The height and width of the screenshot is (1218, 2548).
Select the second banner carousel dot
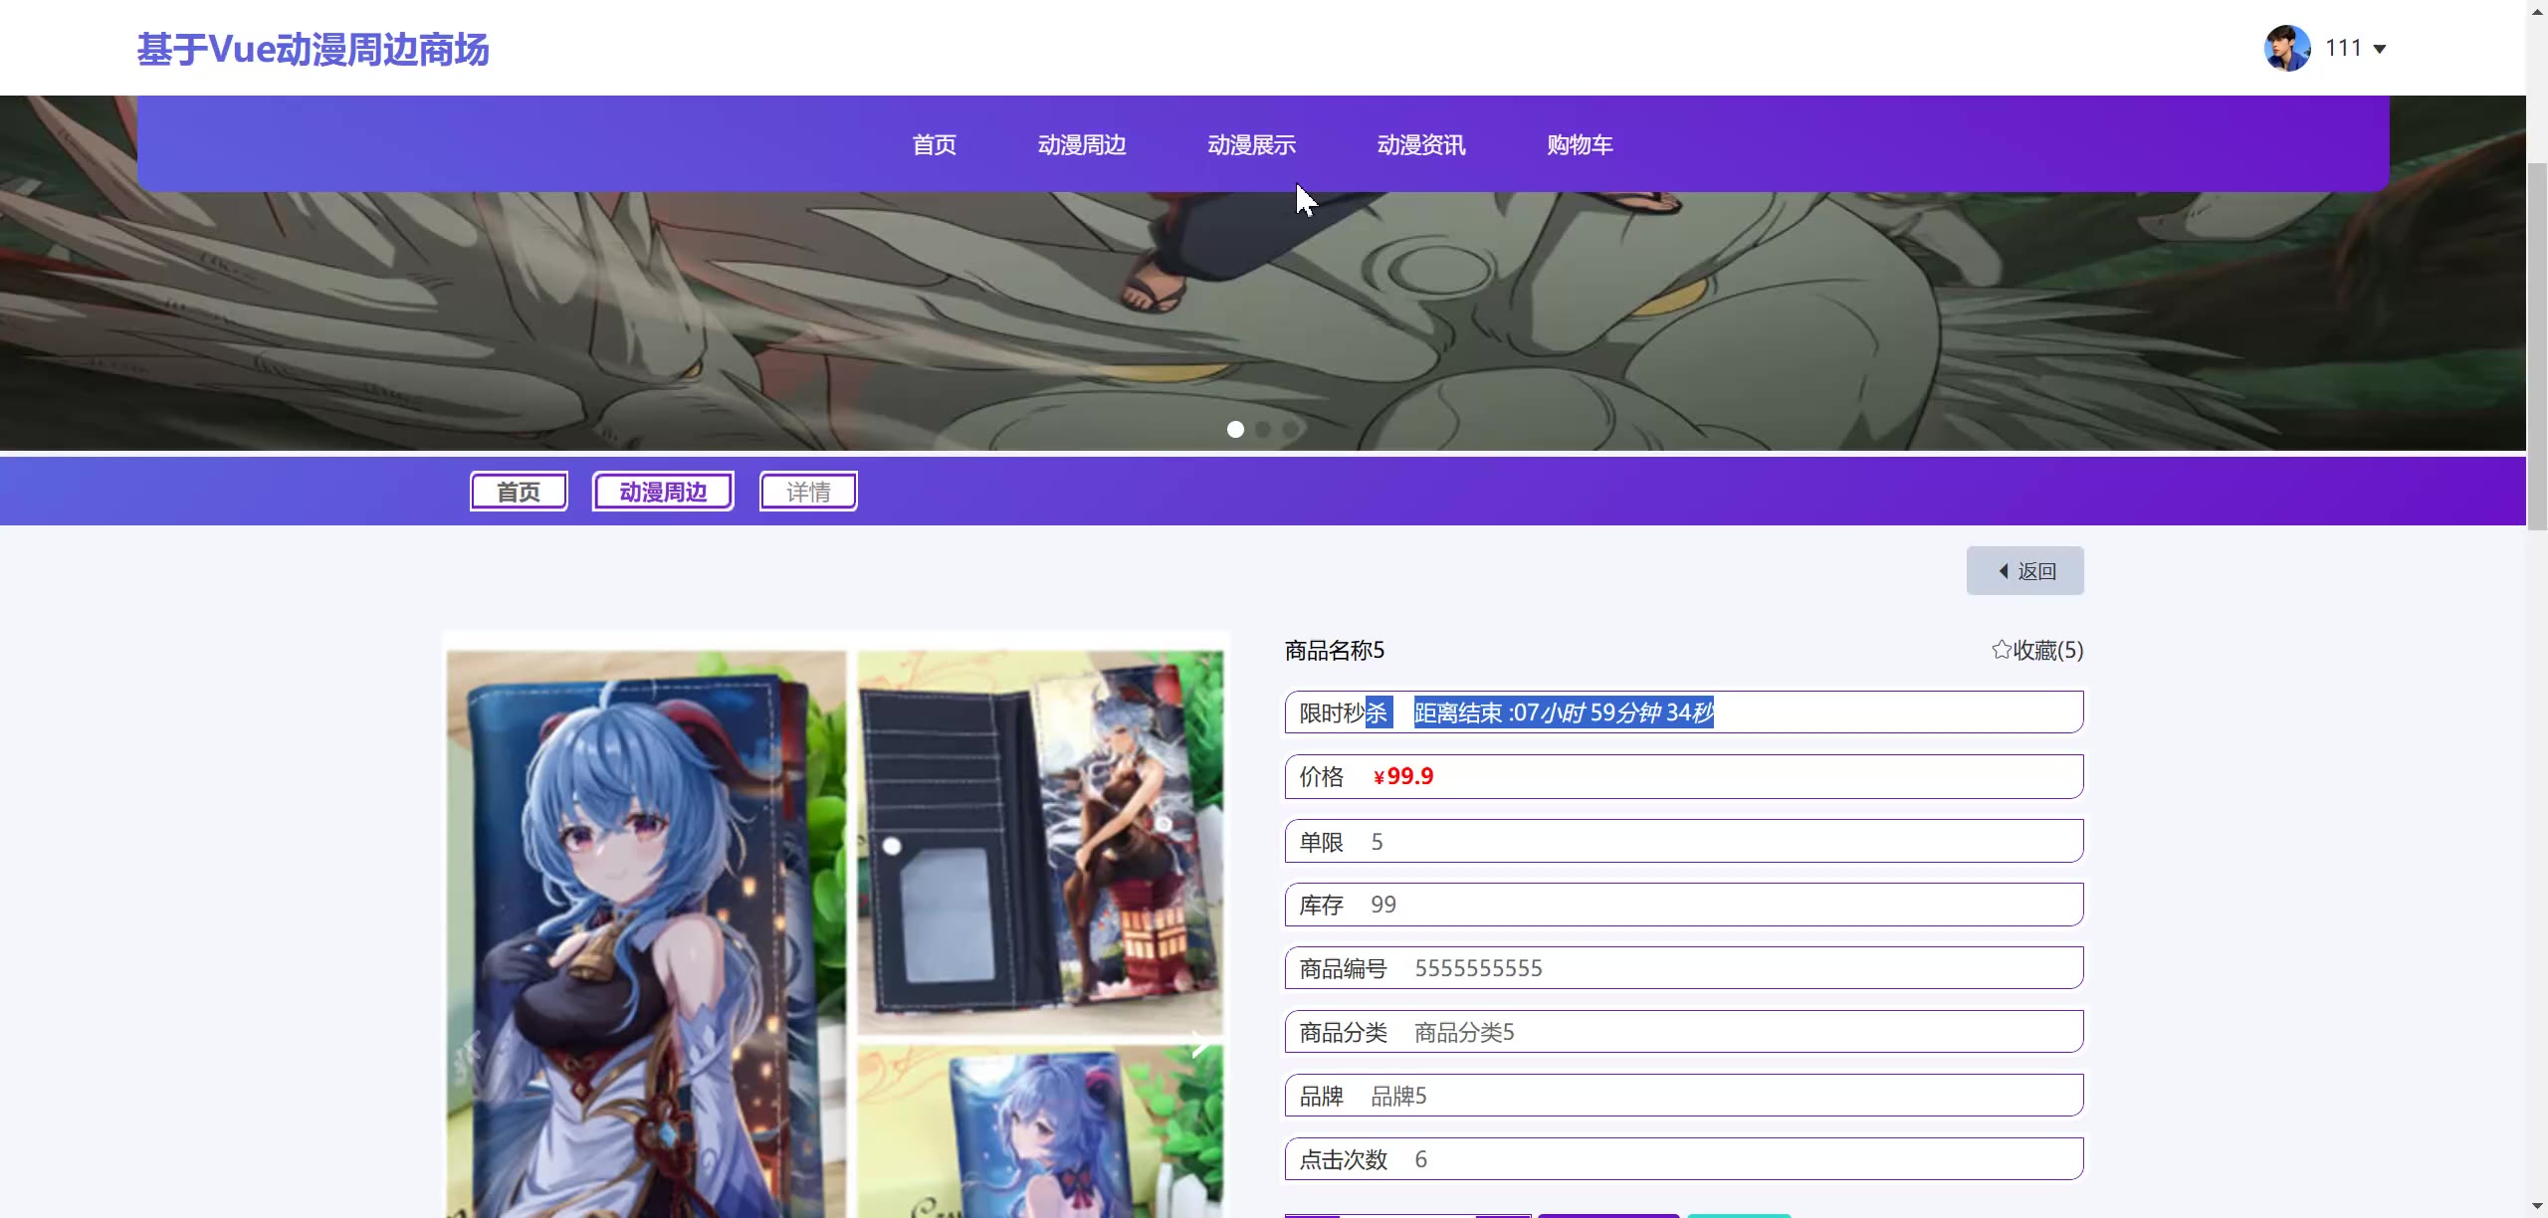(x=1263, y=429)
